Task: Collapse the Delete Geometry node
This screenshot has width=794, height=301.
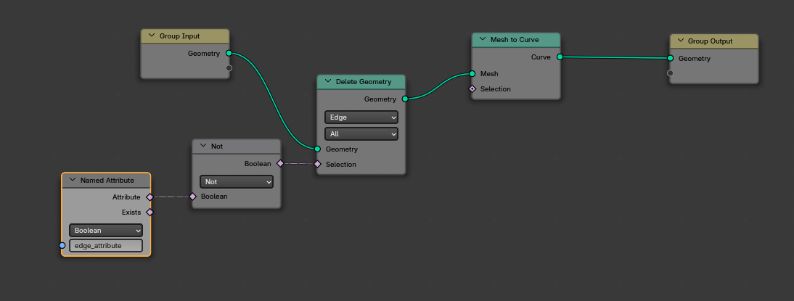Action: [x=327, y=81]
